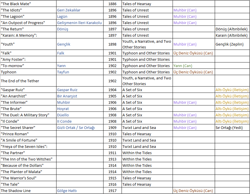Image resolution: width=250 pixels, height=194 pixels.
Task: Select the "Gölge Hattı" cell
Action: point(67,191)
